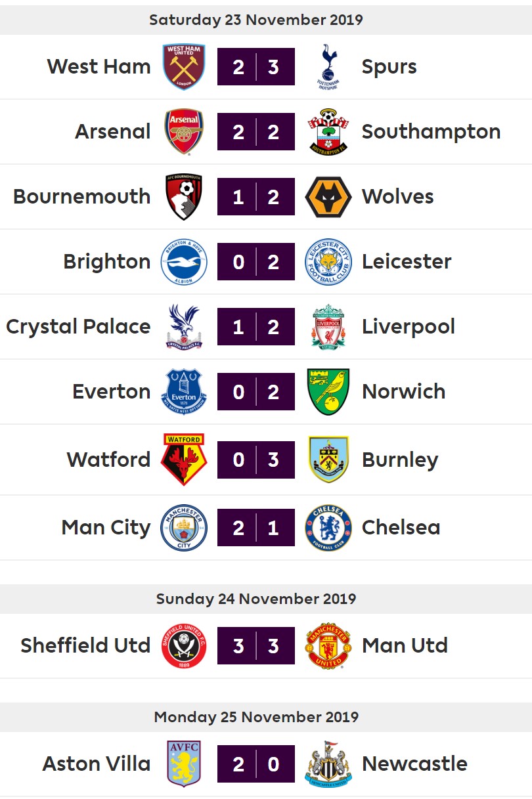Select the Liverpool club crest
Image resolution: width=532 pixels, height=799 pixels.
click(328, 326)
